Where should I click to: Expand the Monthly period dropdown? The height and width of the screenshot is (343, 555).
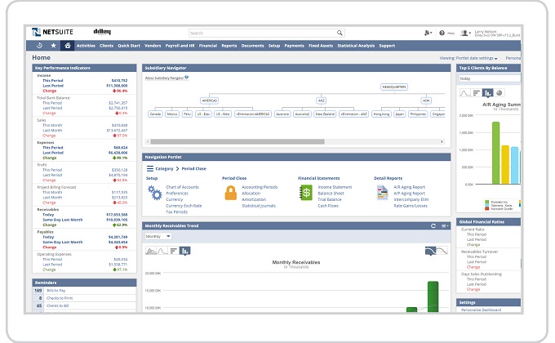pyautogui.click(x=158, y=236)
